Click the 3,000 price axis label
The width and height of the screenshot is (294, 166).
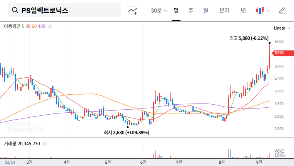(x=279, y=116)
